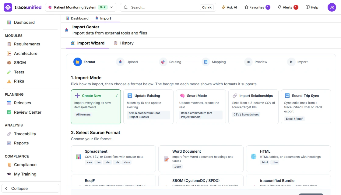Choose Spreadsheet source format
Image resolution: width=341 pixels, height=195 pixels.
[x=113, y=159]
